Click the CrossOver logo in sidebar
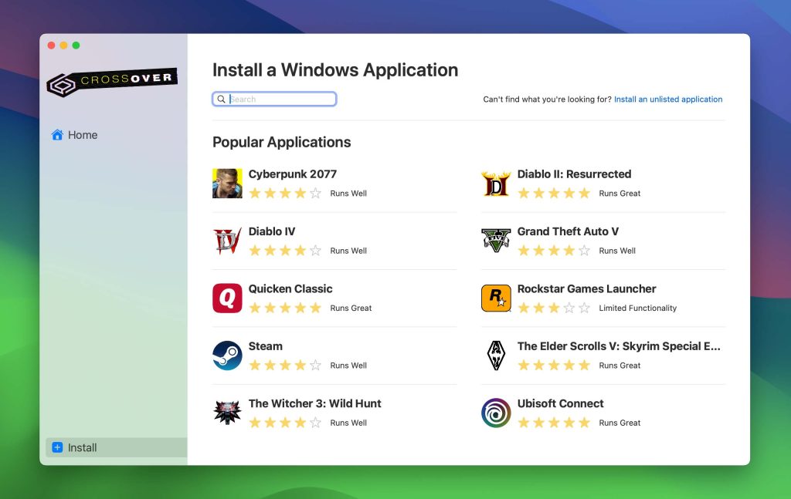 (x=112, y=81)
